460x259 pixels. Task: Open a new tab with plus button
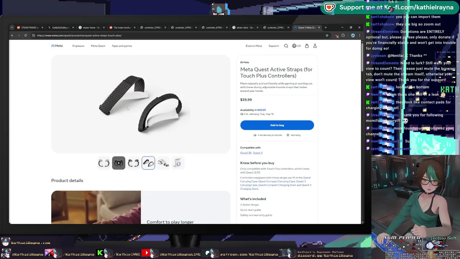pos(326,27)
